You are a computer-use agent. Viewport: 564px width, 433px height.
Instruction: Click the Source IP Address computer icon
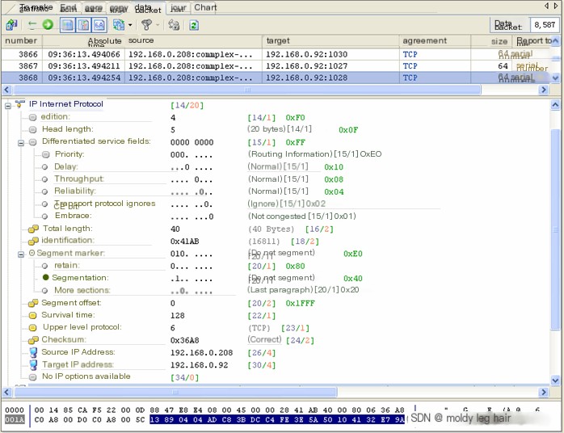coord(33,352)
